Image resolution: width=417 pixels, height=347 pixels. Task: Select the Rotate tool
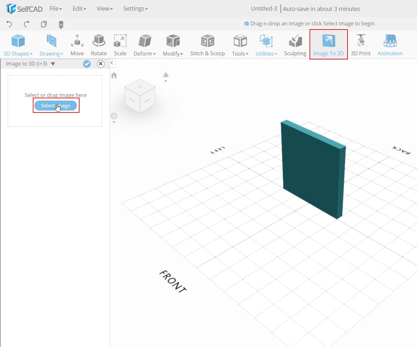pos(99,45)
